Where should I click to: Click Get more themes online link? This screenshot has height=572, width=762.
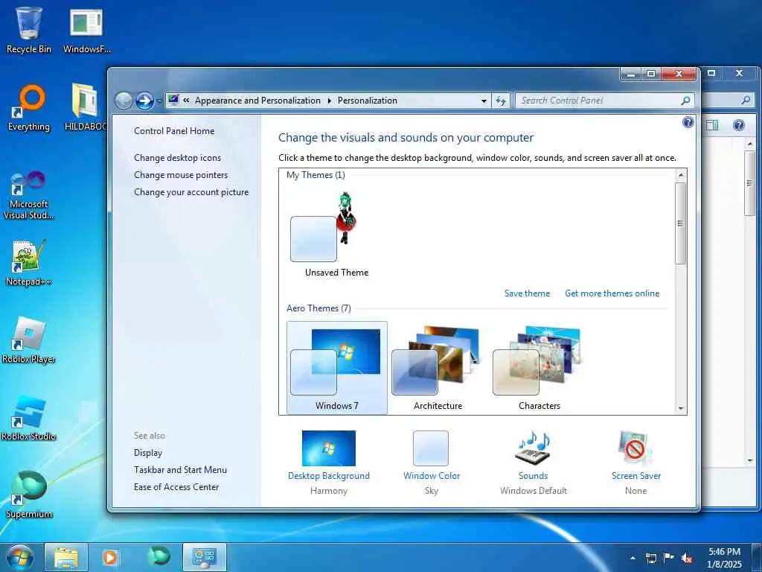[x=612, y=293]
